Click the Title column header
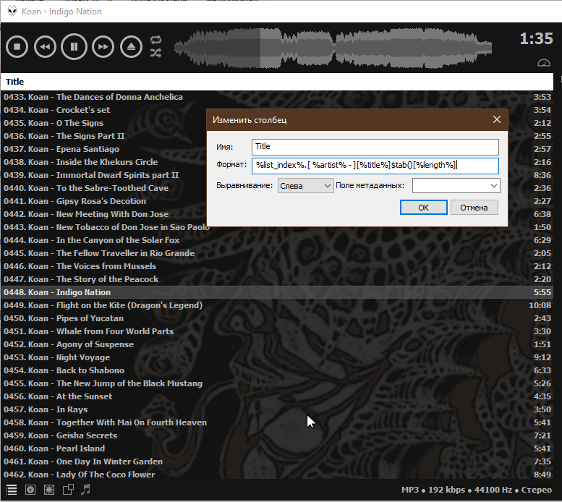 pyautogui.click(x=277, y=82)
